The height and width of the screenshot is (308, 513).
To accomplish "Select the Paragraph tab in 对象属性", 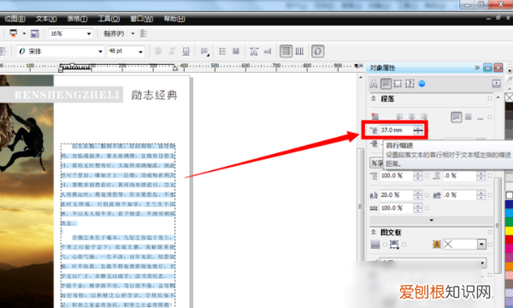I will pyautogui.click(x=386, y=84).
